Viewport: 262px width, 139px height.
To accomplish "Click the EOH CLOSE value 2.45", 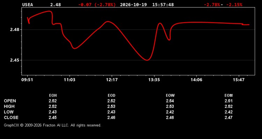I will (x=53, y=117).
